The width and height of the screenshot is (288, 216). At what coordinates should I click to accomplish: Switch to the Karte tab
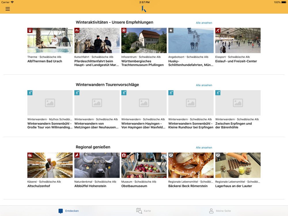point(143,211)
